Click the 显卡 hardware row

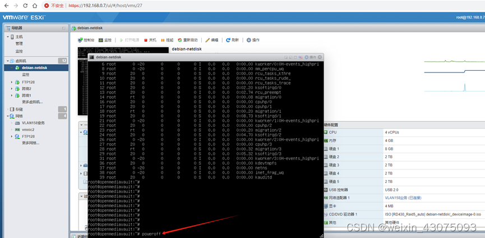click(x=404, y=206)
